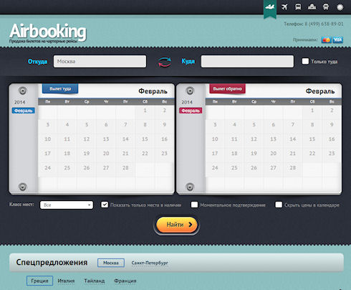Image resolution: width=351 pixels, height=290 pixels.
Task: Click the Visa card icon
Action: [338, 40]
